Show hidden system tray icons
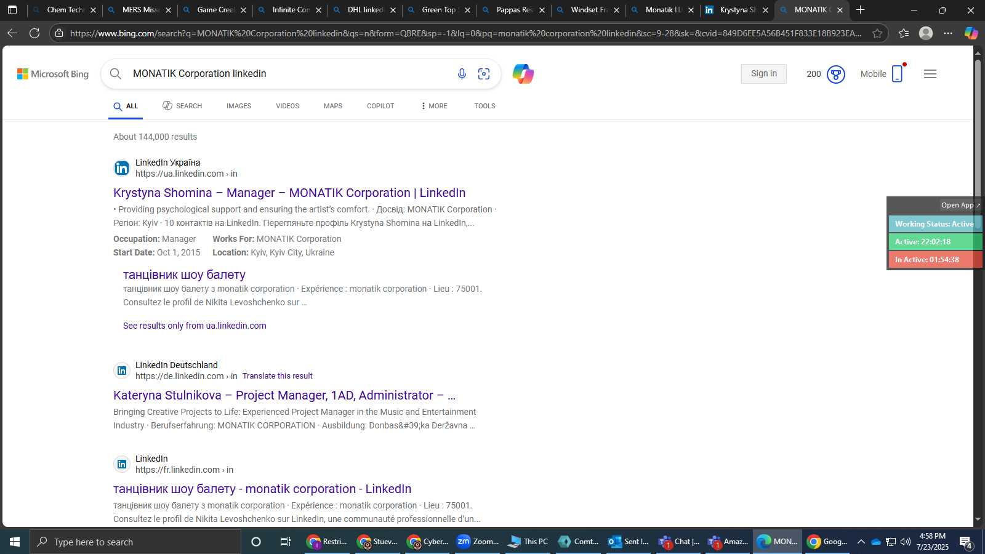Viewport: 985px width, 554px height. click(x=861, y=542)
